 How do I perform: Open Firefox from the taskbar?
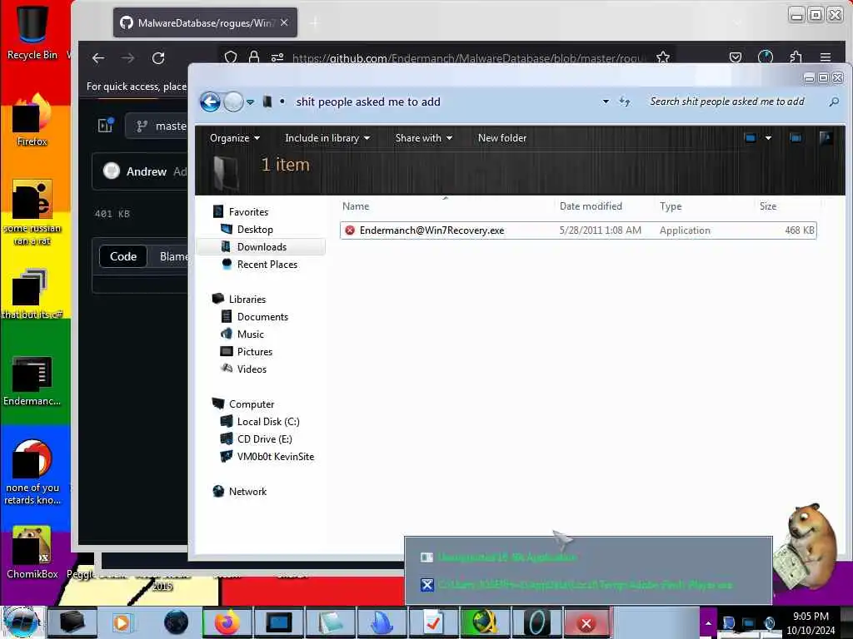tap(227, 622)
